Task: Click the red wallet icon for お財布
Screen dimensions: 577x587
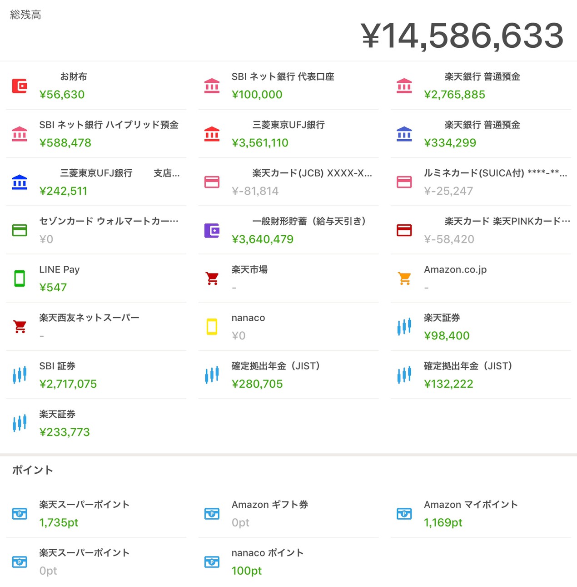Action: click(x=20, y=86)
